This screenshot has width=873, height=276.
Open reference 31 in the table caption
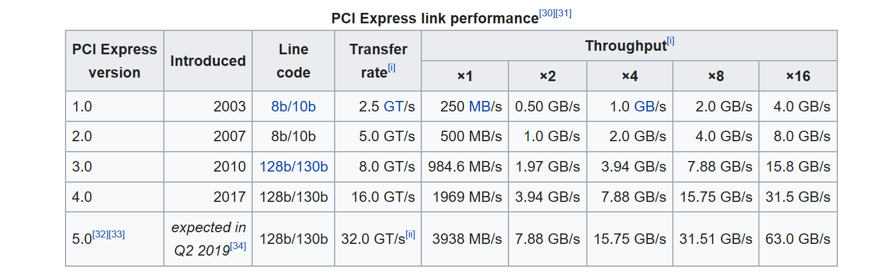pyautogui.click(x=563, y=13)
